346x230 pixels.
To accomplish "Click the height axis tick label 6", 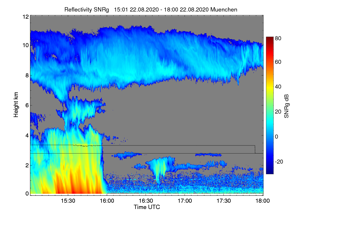I will [x=27, y=105].
